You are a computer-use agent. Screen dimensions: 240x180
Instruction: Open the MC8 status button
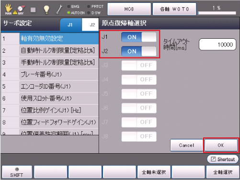click(129, 9)
